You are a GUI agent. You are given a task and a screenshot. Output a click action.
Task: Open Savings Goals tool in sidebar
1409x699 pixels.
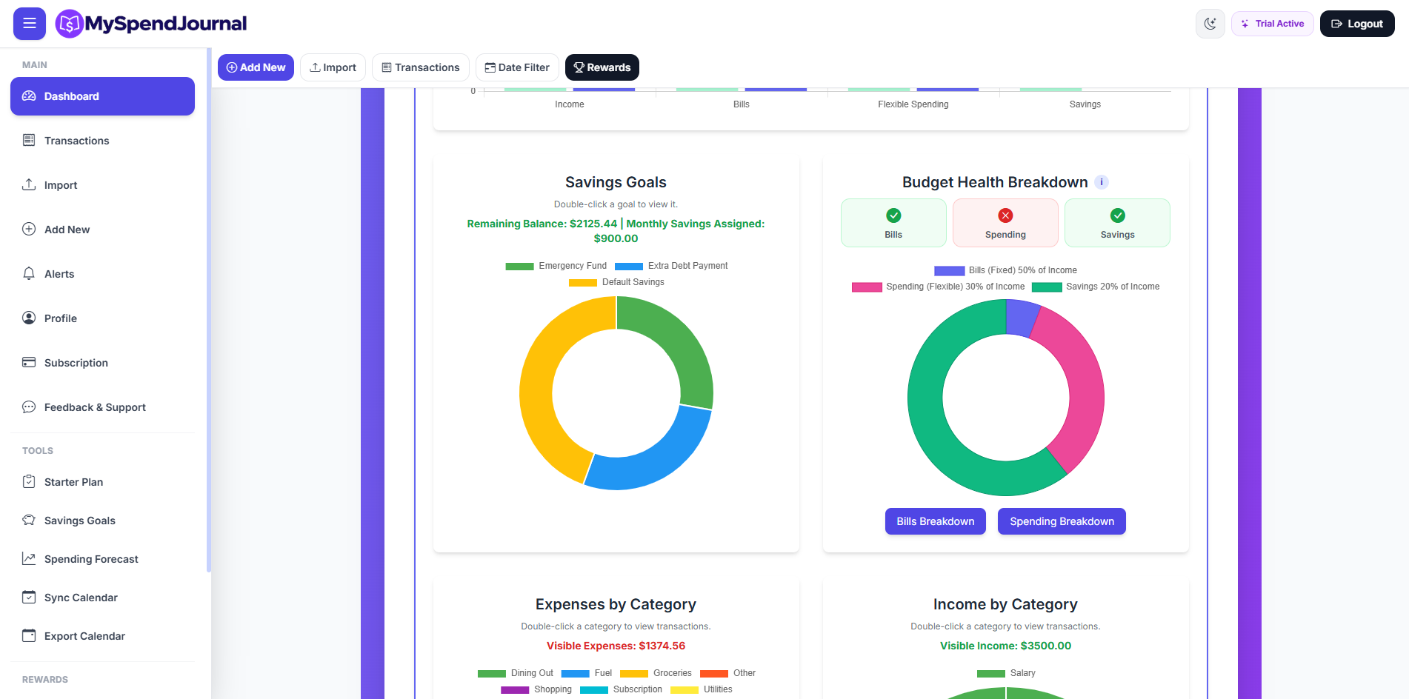click(x=102, y=521)
